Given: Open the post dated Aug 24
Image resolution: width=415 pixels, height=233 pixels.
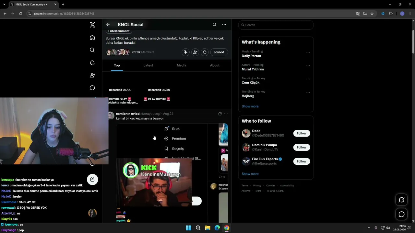Looking at the screenshot, I should pos(168,114).
